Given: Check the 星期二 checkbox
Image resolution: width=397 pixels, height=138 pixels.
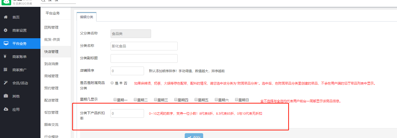Looking at the screenshot, I should (135, 100).
